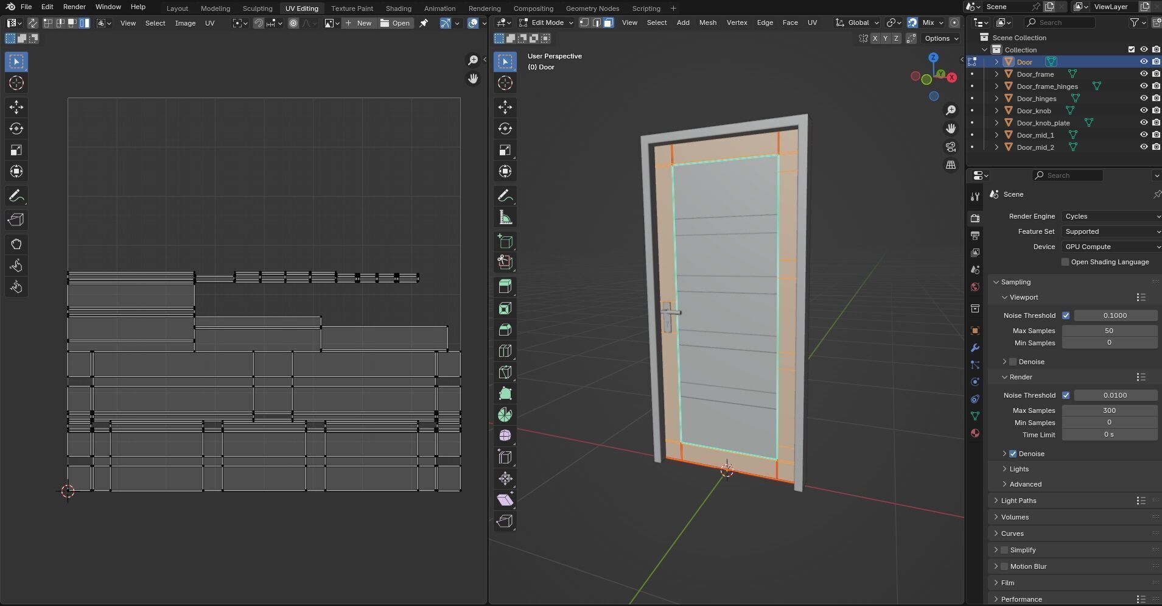The image size is (1162, 606).
Task: Hide Door_frame in viewport
Action: (1144, 74)
